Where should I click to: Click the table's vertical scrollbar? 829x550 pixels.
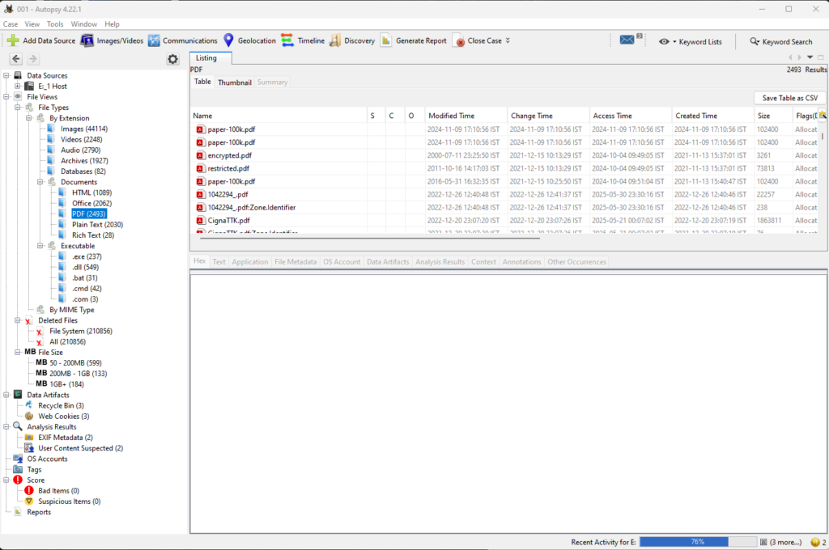coord(823,136)
